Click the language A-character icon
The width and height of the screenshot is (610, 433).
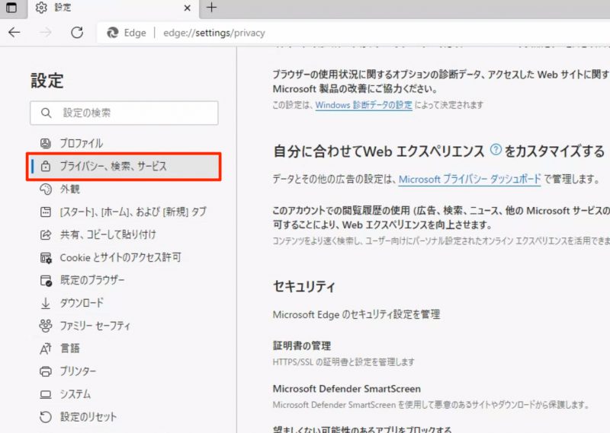(x=46, y=349)
